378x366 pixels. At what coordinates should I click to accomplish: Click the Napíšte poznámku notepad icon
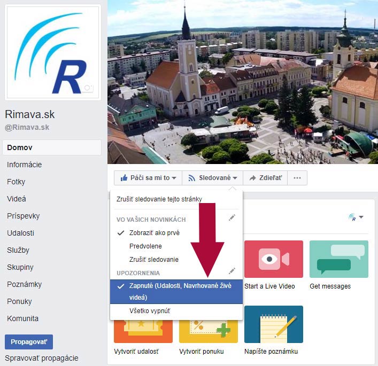pos(273,324)
